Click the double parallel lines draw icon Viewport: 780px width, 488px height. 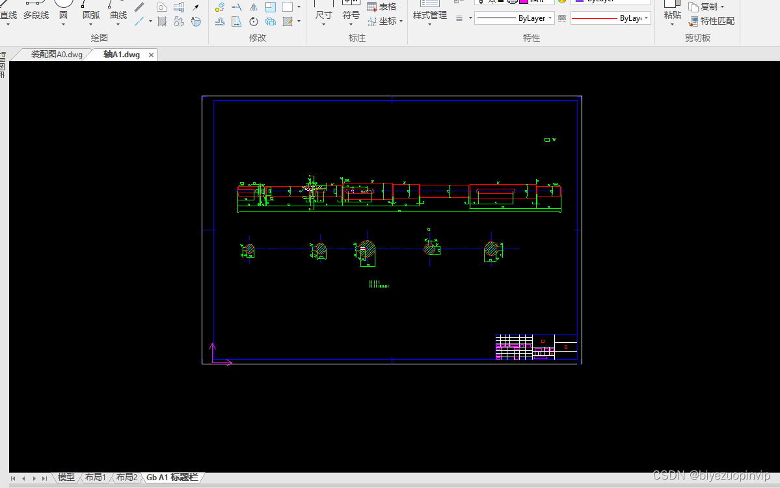(x=140, y=7)
